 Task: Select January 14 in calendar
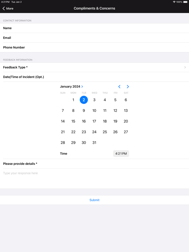click(x=63, y=121)
